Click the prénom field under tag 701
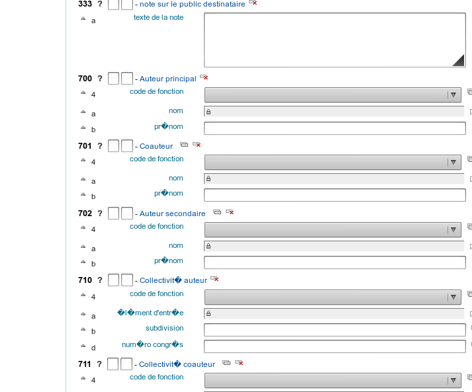Viewport: 472px width, 392px height. tap(334, 195)
